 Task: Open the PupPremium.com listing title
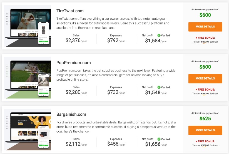73,63
